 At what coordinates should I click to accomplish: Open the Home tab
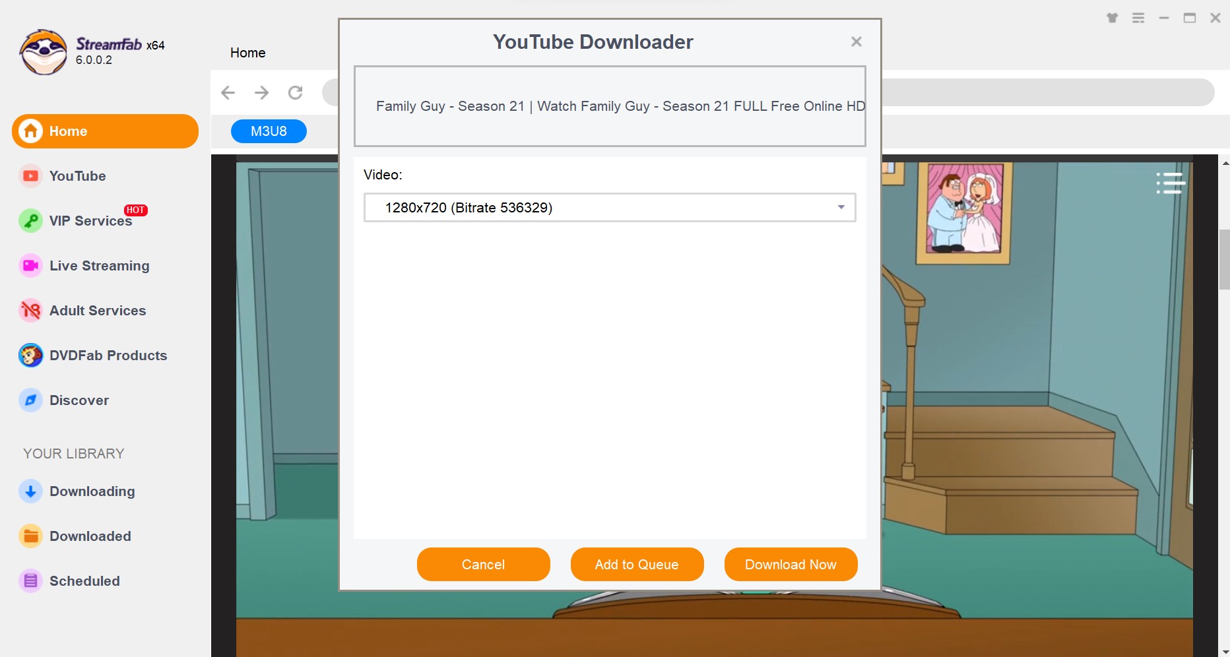click(248, 53)
